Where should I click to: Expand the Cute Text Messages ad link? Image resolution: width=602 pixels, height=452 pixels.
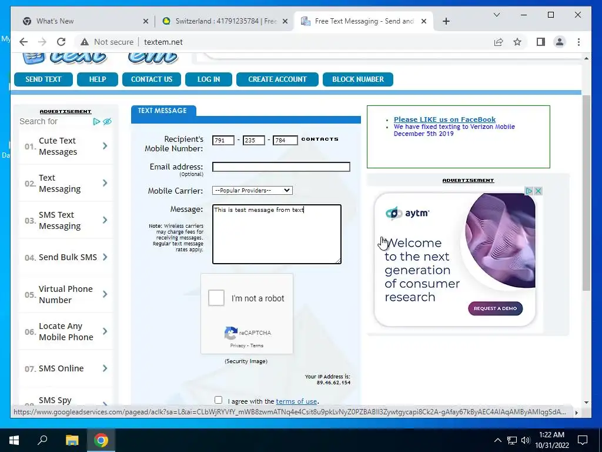[105, 146]
